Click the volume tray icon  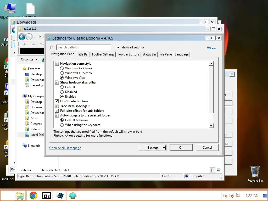225,196
